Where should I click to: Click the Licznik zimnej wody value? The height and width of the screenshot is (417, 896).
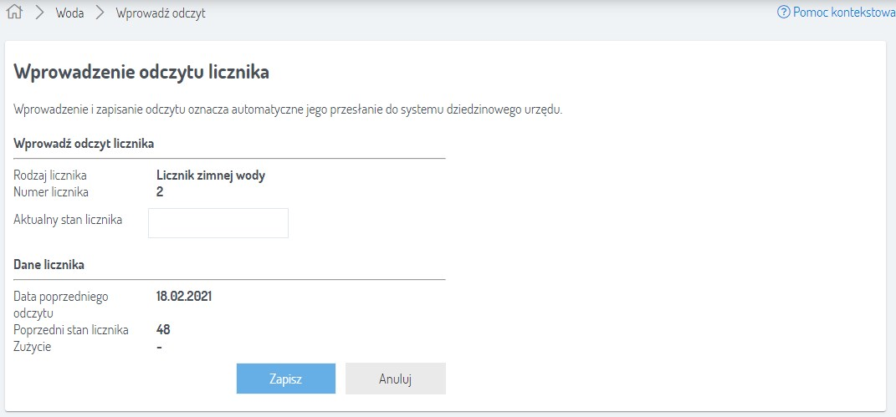tap(216, 175)
